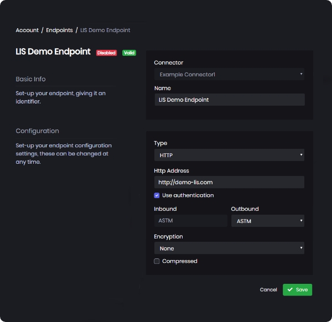Click into the Http Address field
Image resolution: width=332 pixels, height=322 pixels.
(229, 182)
